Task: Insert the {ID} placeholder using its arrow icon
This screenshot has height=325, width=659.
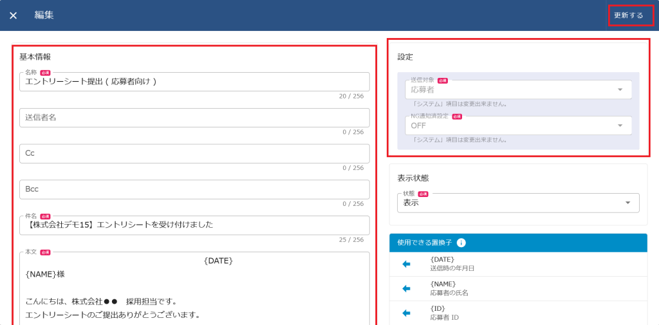Action: click(406, 313)
